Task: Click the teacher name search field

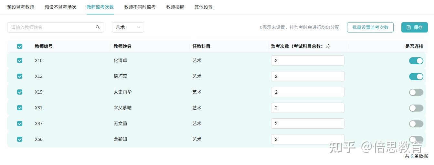Action: (x=52, y=27)
